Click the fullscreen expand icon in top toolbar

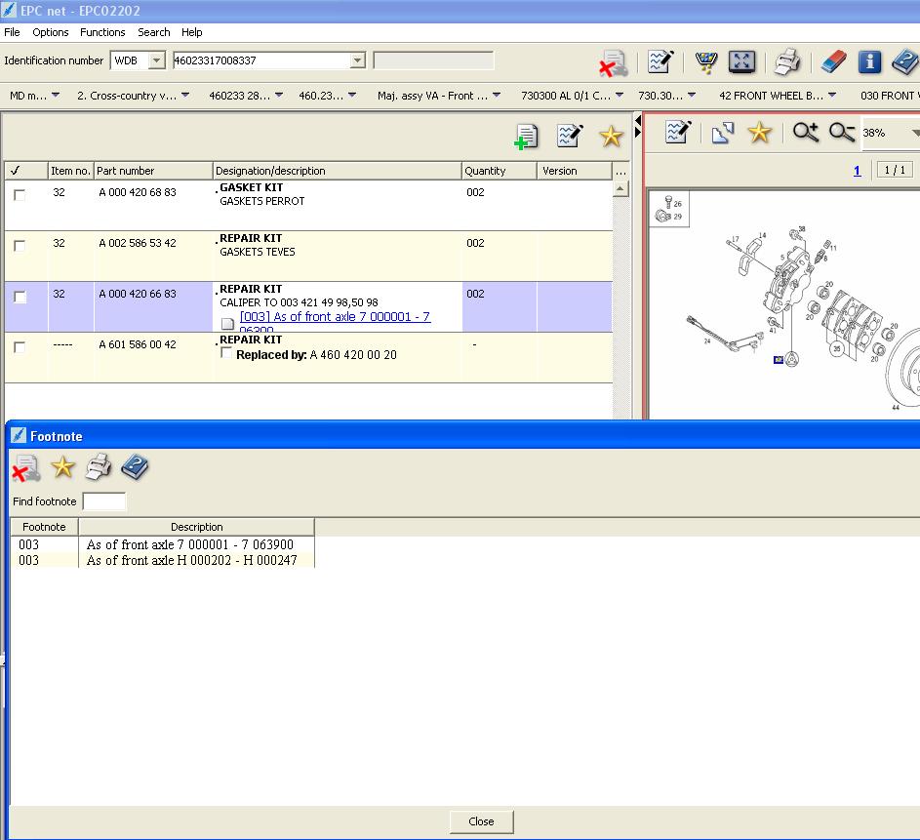(x=742, y=62)
